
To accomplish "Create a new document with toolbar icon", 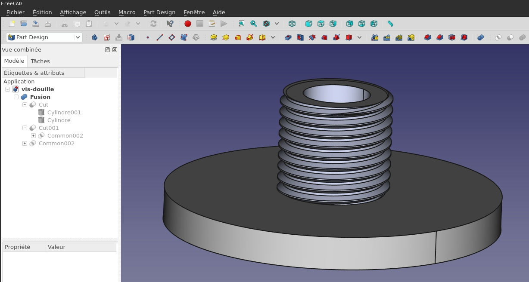I will click(x=12, y=24).
